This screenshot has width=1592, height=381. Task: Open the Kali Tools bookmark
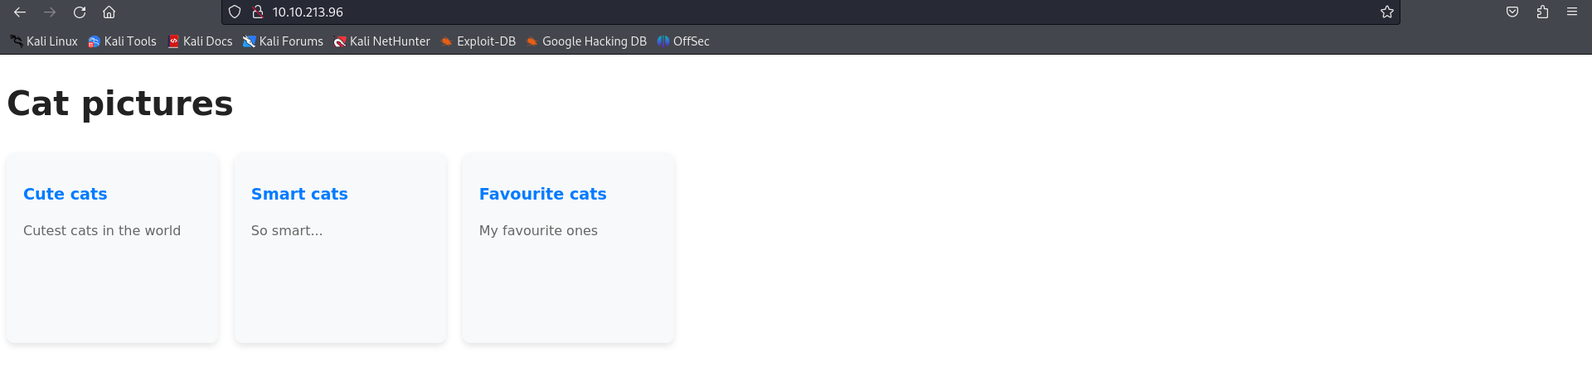click(122, 41)
